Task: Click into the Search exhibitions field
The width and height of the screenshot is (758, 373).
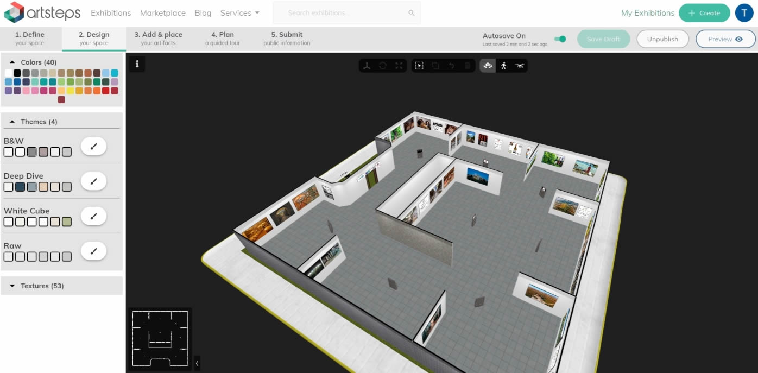Action: (x=342, y=13)
